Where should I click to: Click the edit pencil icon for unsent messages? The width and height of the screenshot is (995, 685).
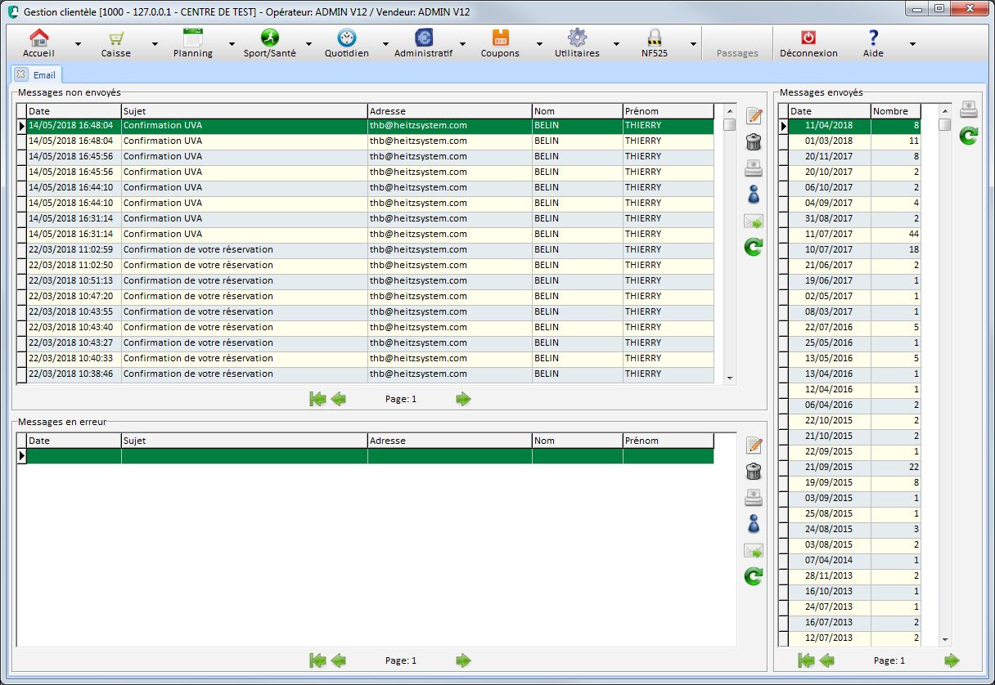pos(754,117)
